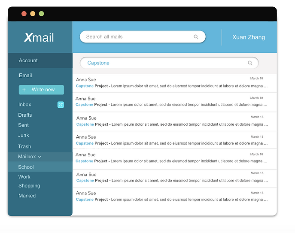Go to the Sent folder

pyautogui.click(x=23, y=125)
